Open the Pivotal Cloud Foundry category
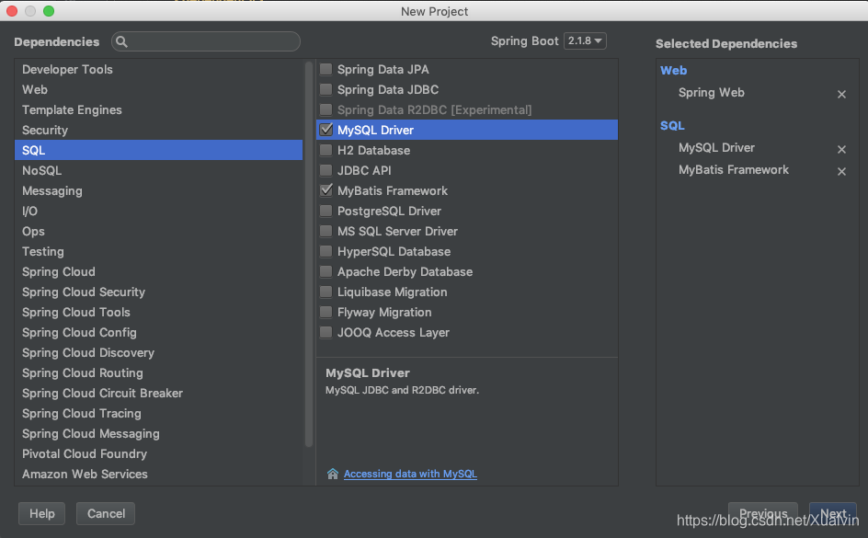This screenshot has width=868, height=538. pyautogui.click(x=158, y=454)
